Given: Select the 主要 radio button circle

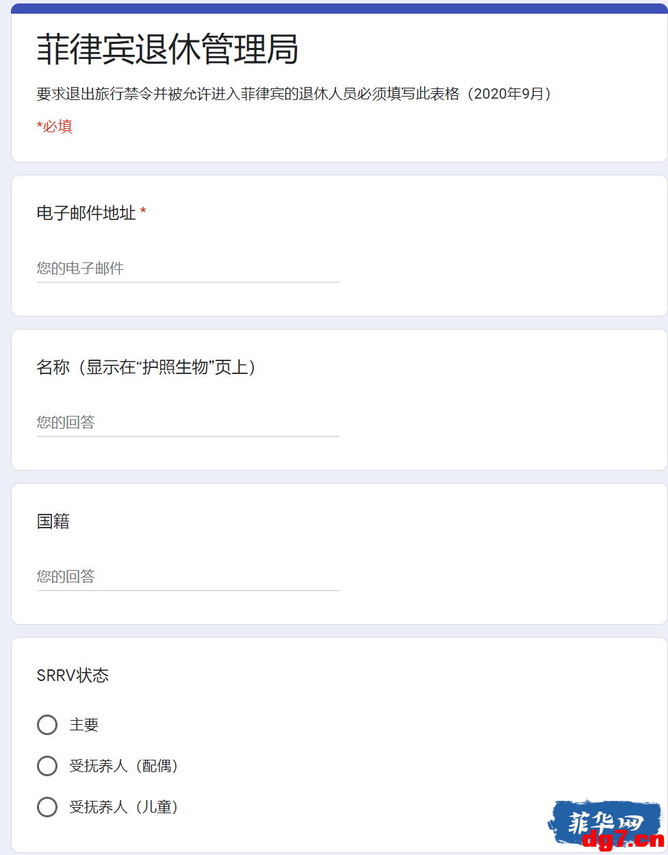Looking at the screenshot, I should click(x=47, y=725).
